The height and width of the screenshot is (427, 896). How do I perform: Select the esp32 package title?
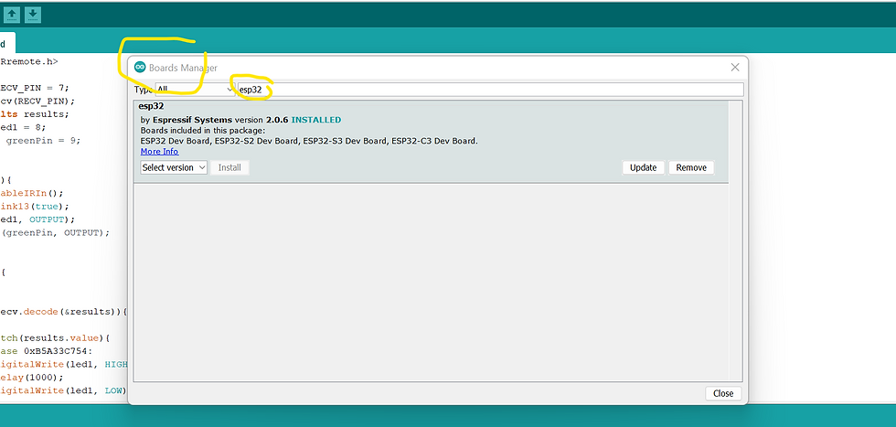point(151,106)
